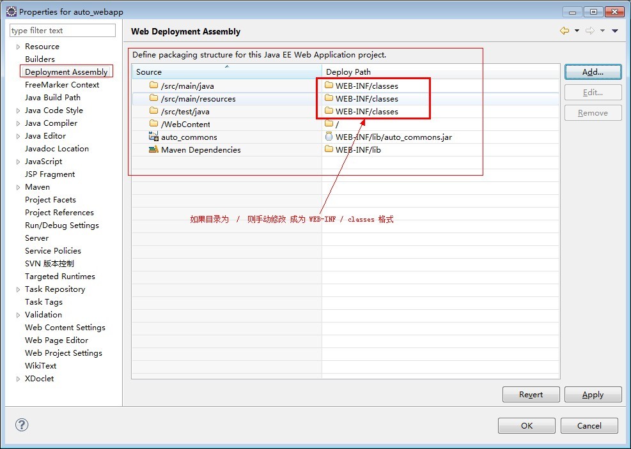Click the folder icon in /src/main/java deploy path
The image size is (631, 449).
329,85
